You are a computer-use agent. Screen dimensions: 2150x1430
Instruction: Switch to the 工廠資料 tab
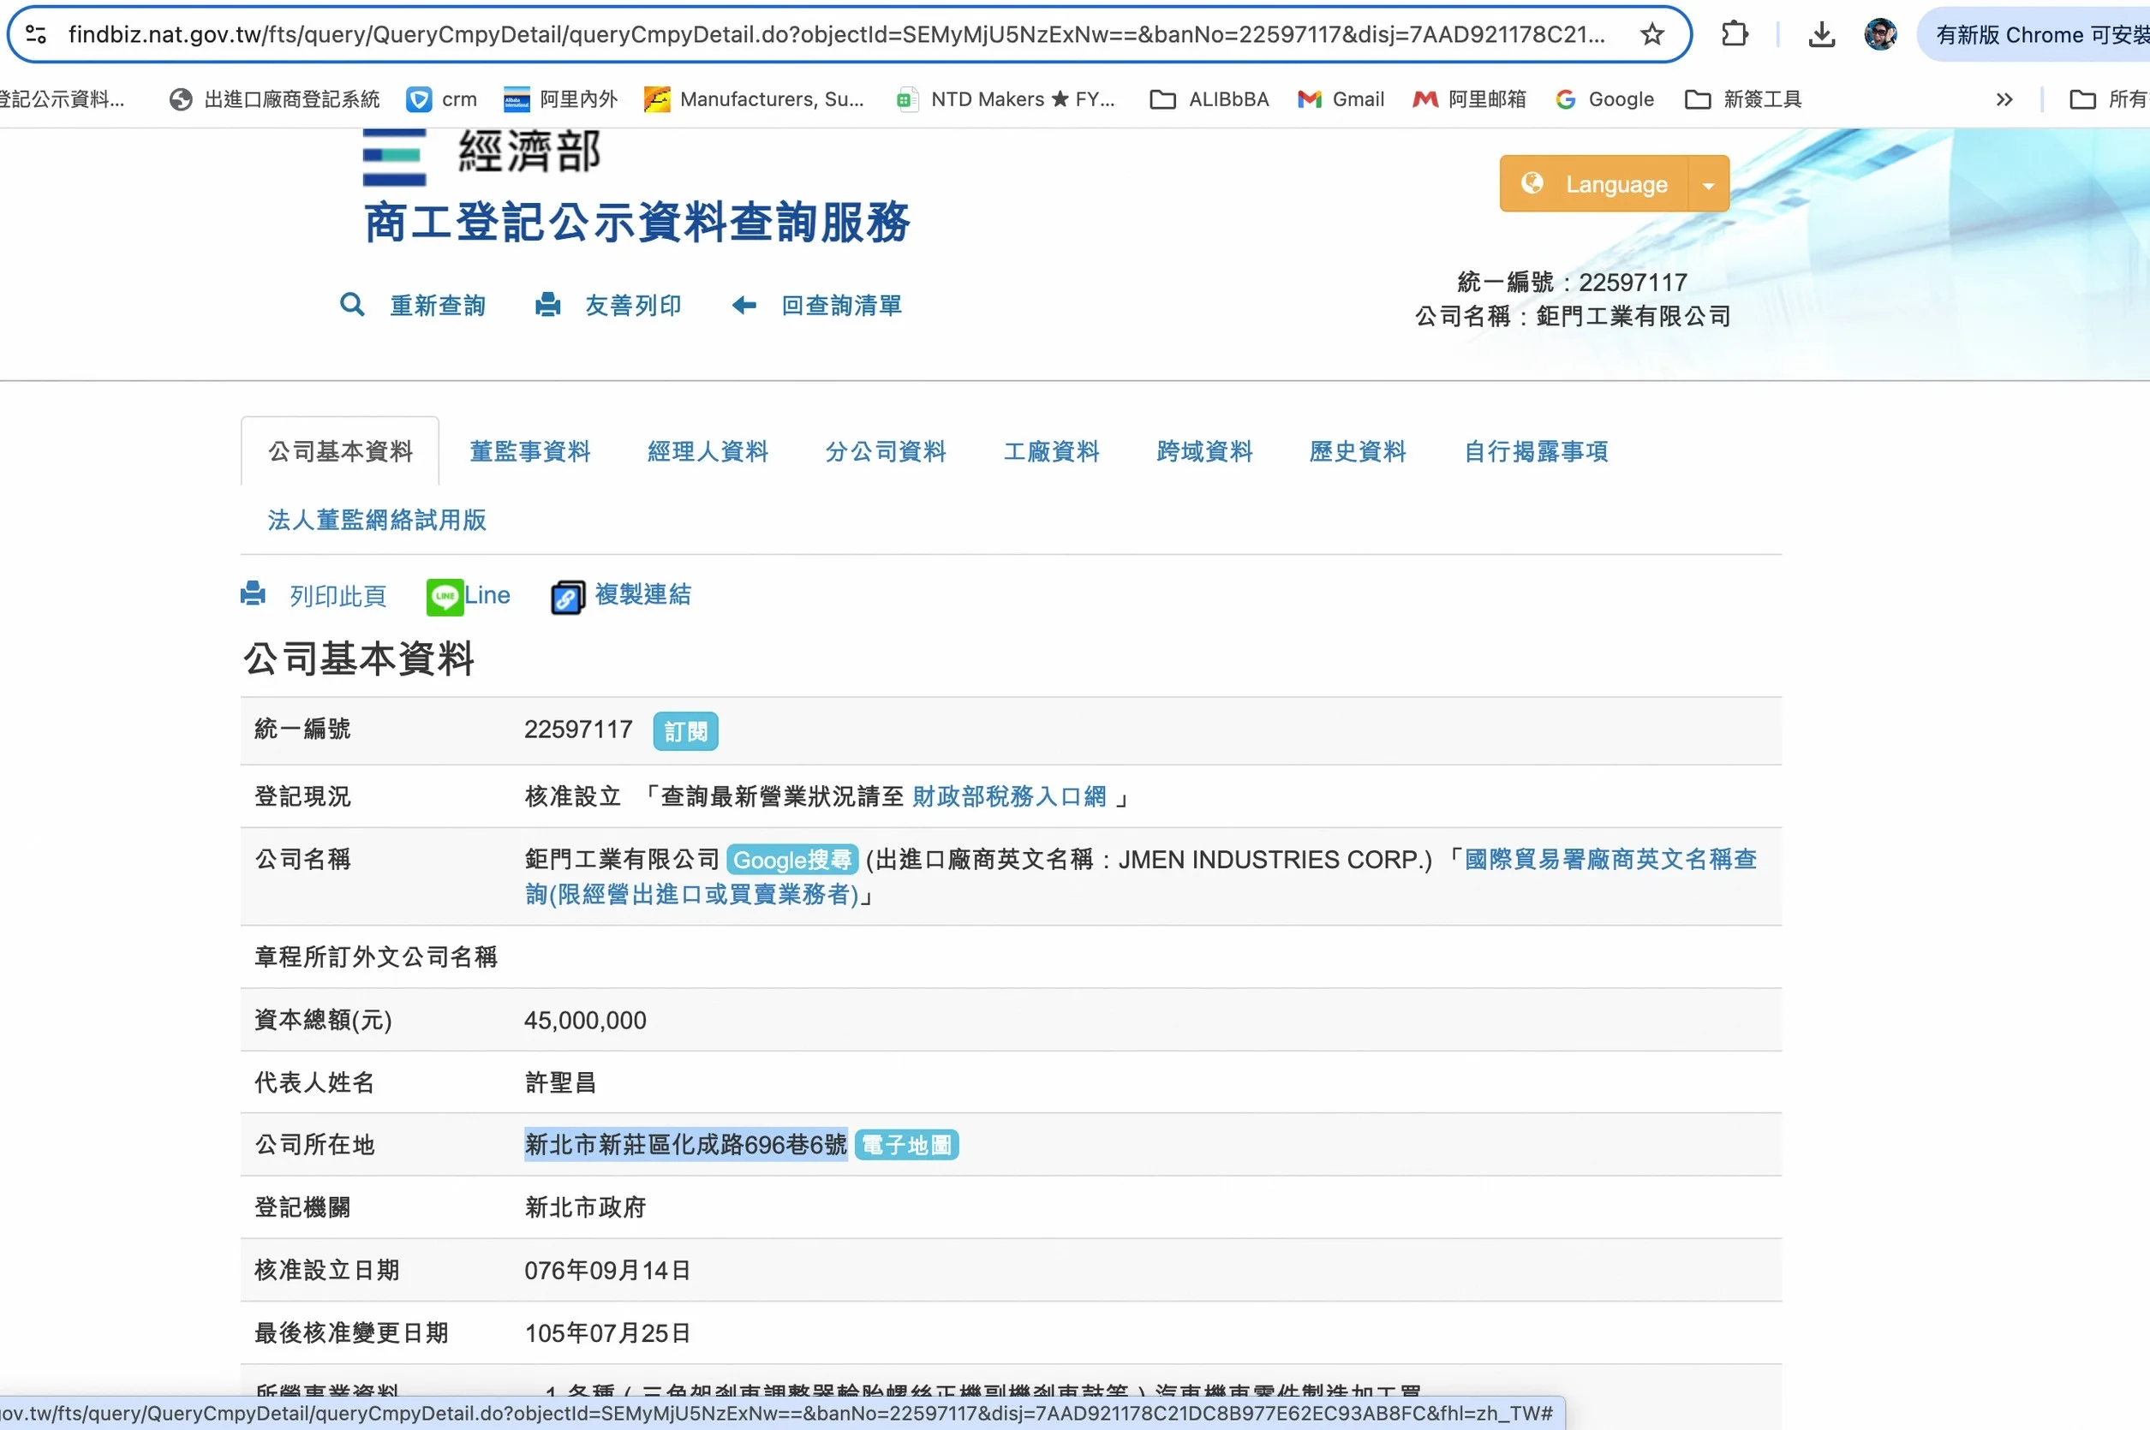point(1051,451)
